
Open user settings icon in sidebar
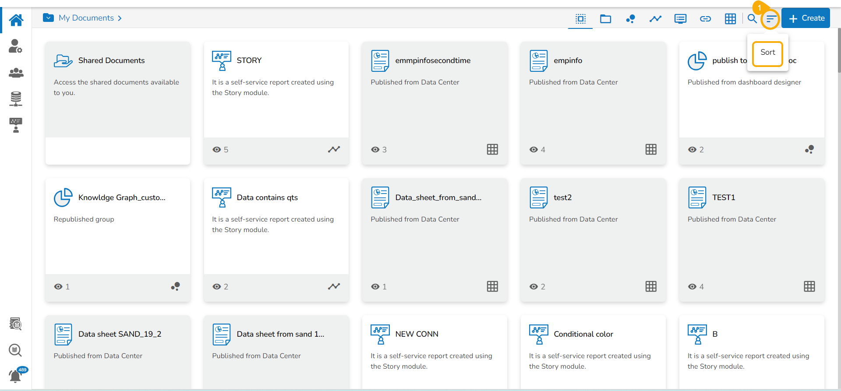point(15,46)
